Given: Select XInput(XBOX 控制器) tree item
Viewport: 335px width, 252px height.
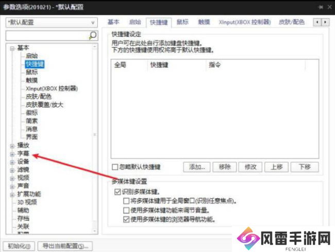Looking at the screenshot, I should (x=52, y=88).
